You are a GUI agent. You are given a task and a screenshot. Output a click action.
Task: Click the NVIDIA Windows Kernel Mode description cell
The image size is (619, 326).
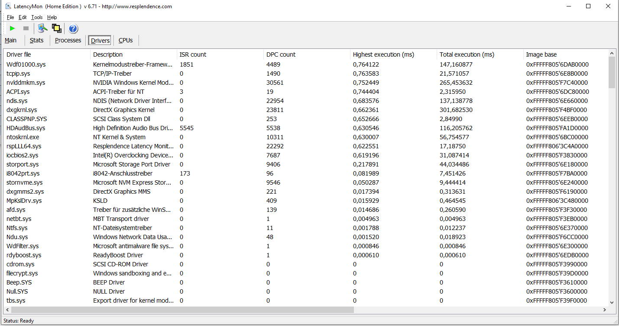(133, 83)
